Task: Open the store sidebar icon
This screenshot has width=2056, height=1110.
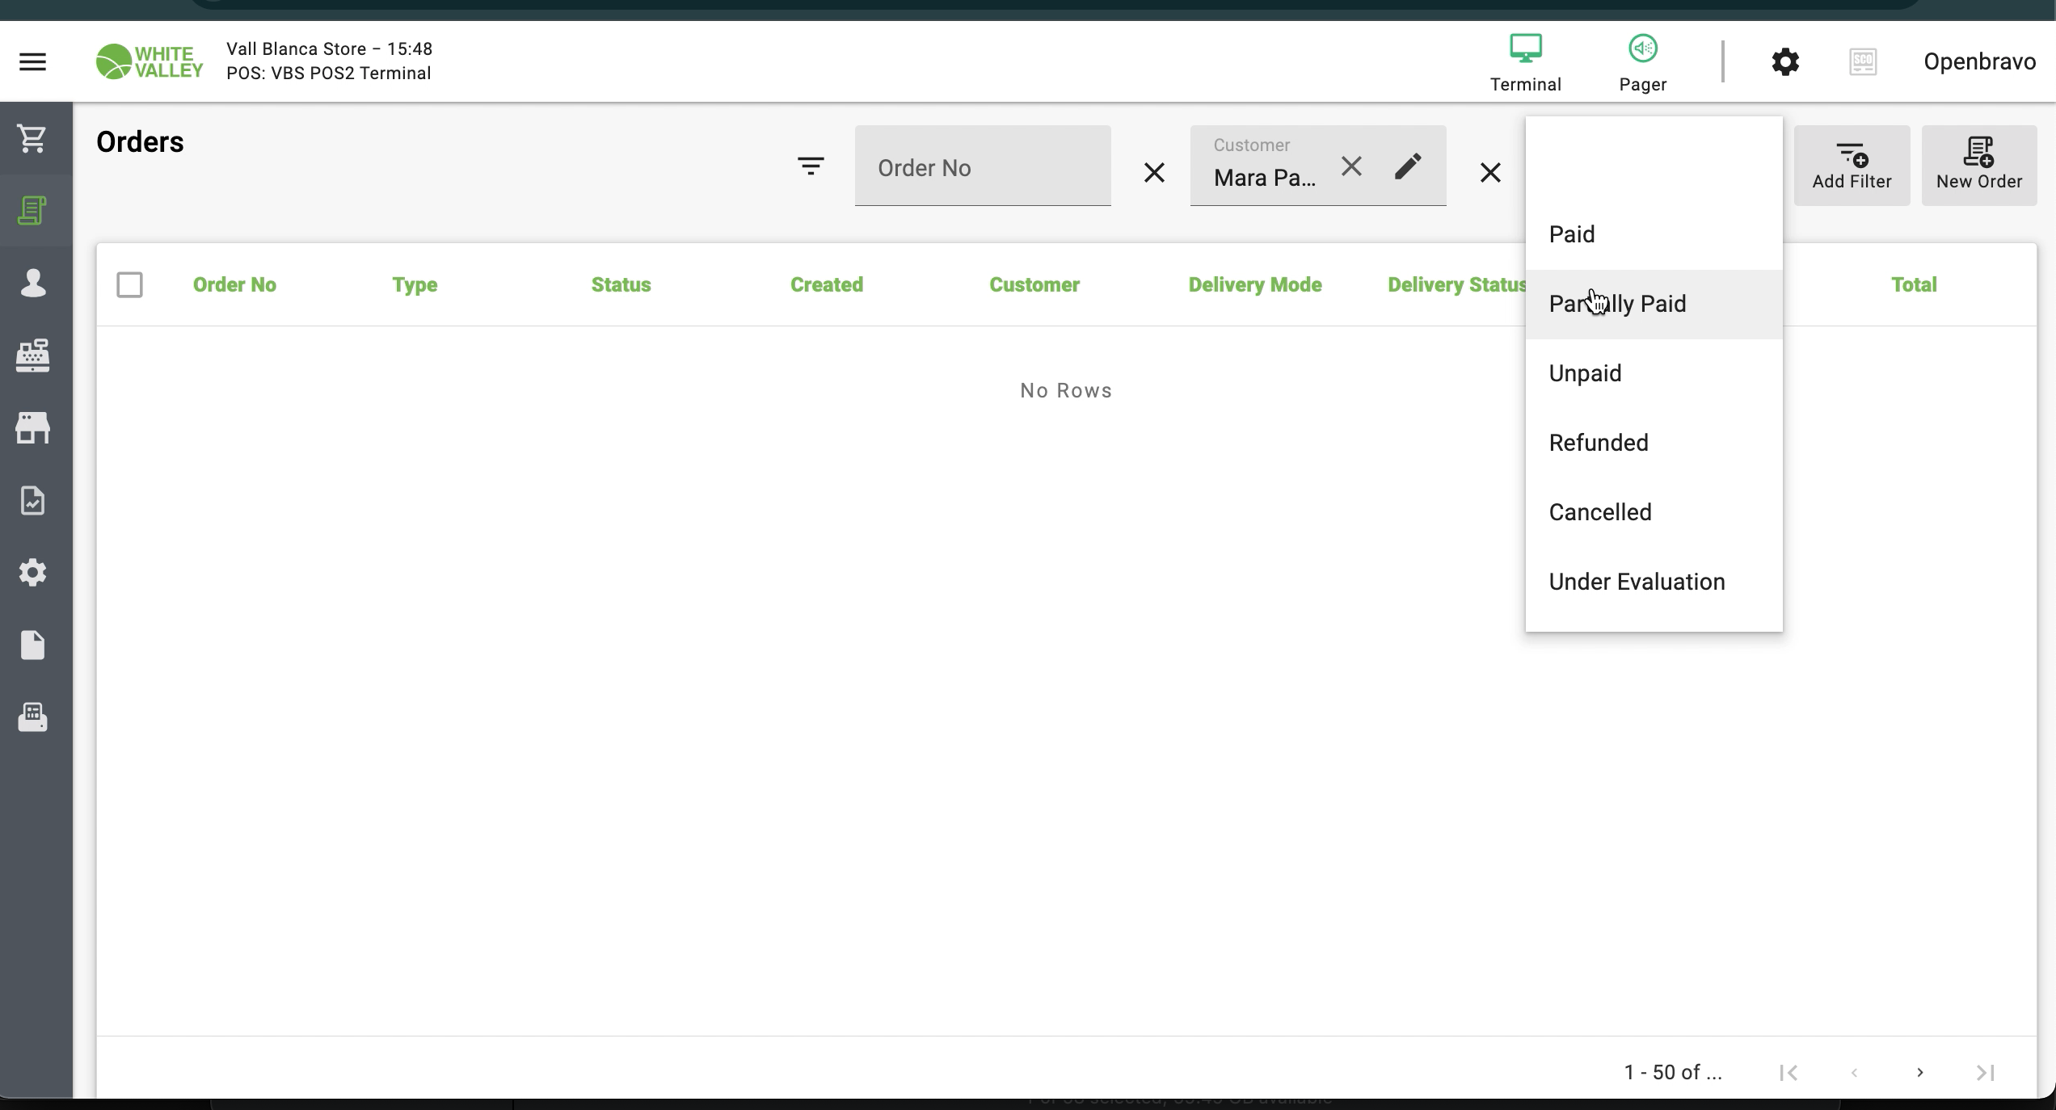Action: pyautogui.click(x=32, y=428)
